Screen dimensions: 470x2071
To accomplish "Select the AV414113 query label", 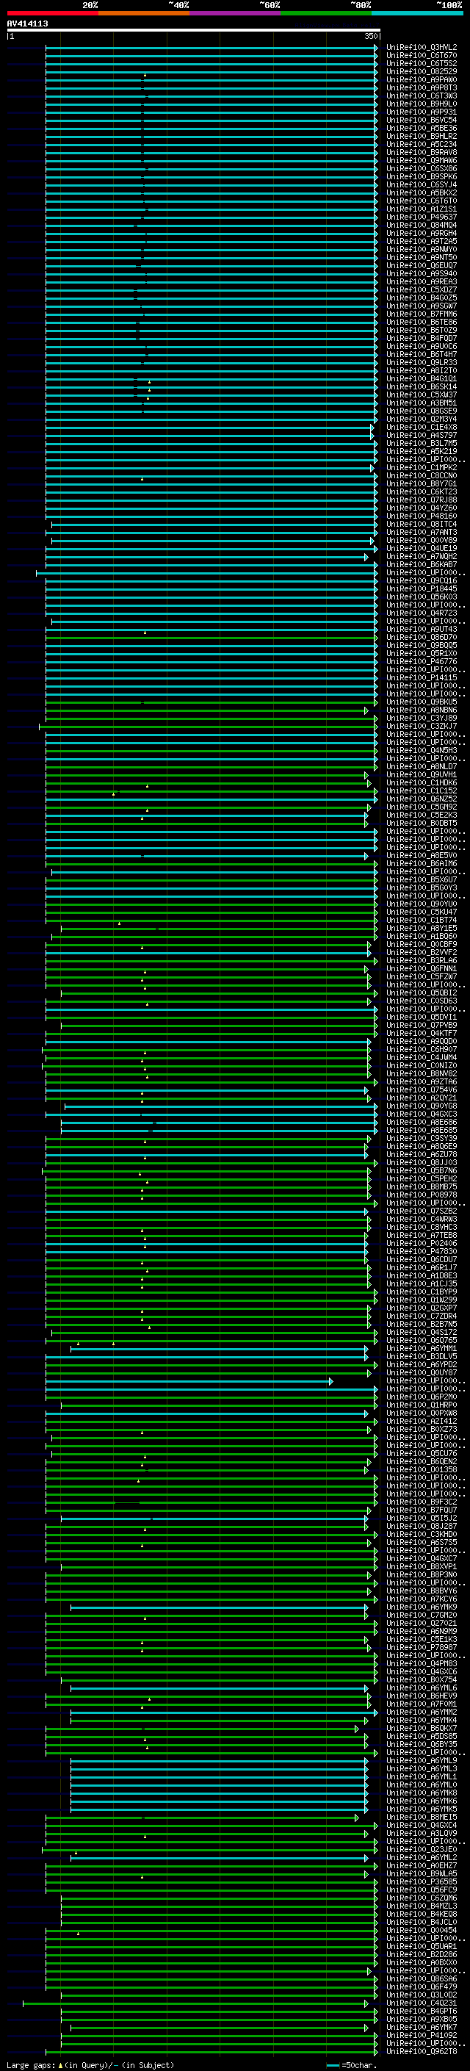I will point(27,24).
